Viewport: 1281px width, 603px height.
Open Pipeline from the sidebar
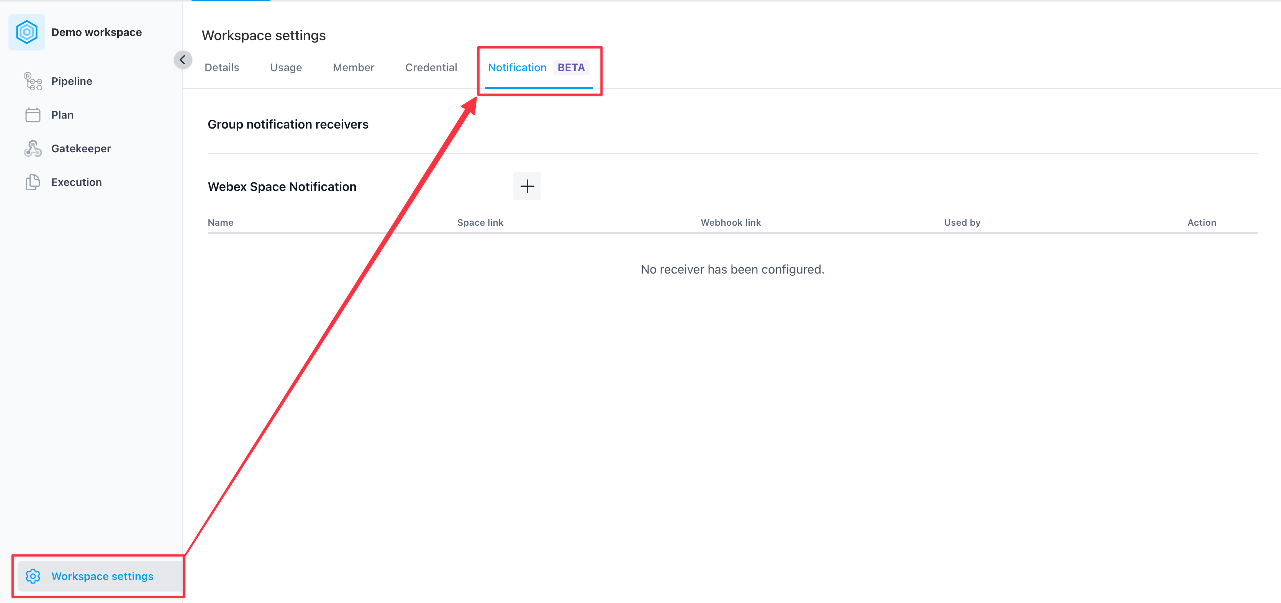pyautogui.click(x=72, y=81)
